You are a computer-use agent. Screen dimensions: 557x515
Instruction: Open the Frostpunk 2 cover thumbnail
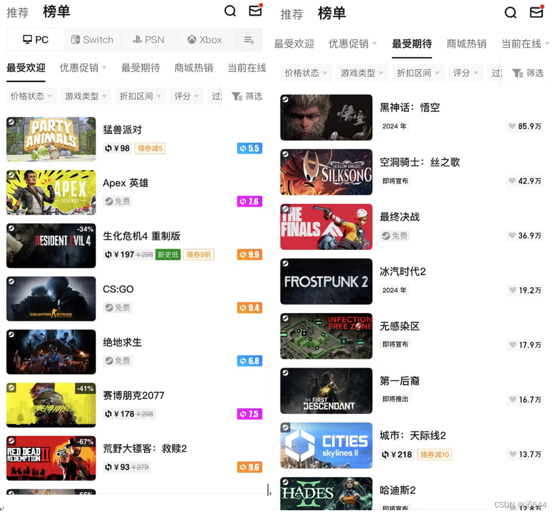tap(326, 281)
